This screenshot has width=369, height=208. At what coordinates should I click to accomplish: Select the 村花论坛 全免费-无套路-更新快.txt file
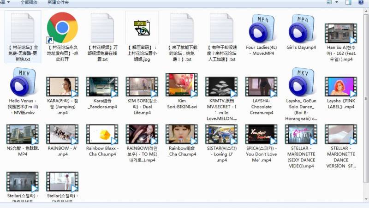23,37
